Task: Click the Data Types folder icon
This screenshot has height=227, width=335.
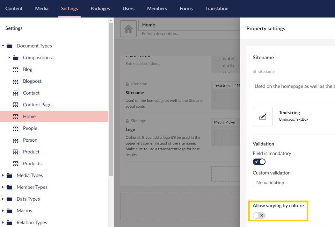Action: 9,199
